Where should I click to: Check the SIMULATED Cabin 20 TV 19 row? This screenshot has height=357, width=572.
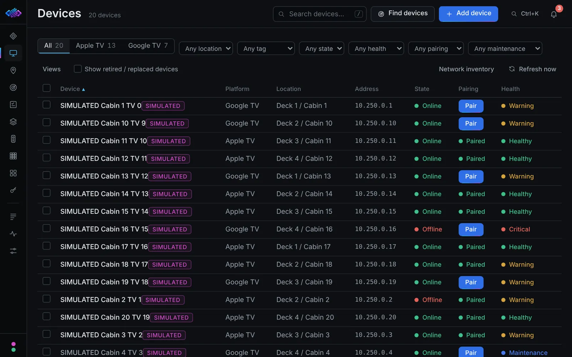(46, 317)
